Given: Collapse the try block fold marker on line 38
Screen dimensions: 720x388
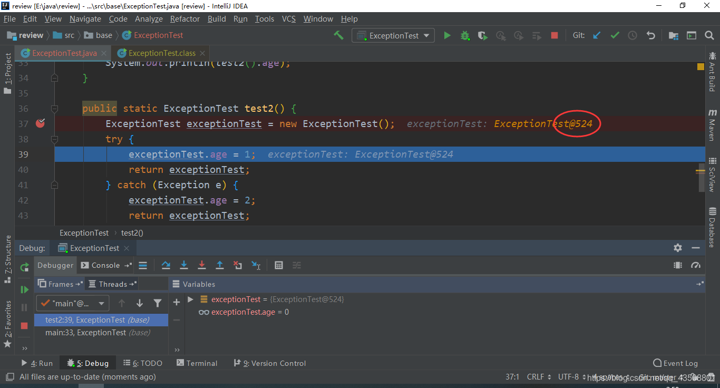Looking at the screenshot, I should [54, 139].
